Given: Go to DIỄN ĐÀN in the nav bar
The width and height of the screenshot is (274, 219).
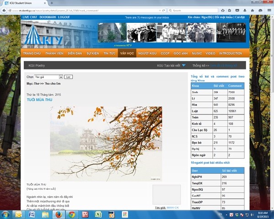Looking at the screenshot, I should pyautogui.click(x=75, y=53).
